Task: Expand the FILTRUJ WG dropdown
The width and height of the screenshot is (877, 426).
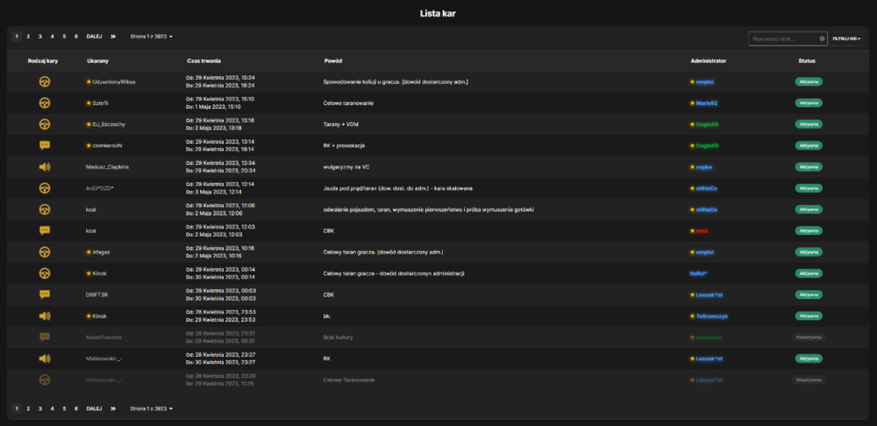Action: [x=846, y=39]
